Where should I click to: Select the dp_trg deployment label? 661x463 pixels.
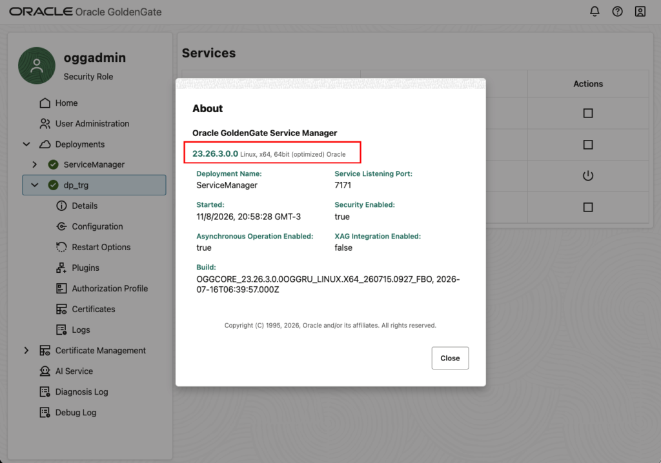click(x=76, y=185)
